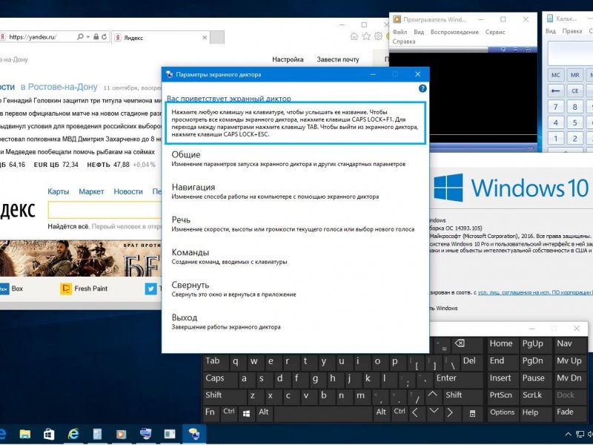593x445 pixels.
Task: Open Вид menu in Windows Media Player
Action: (419, 32)
